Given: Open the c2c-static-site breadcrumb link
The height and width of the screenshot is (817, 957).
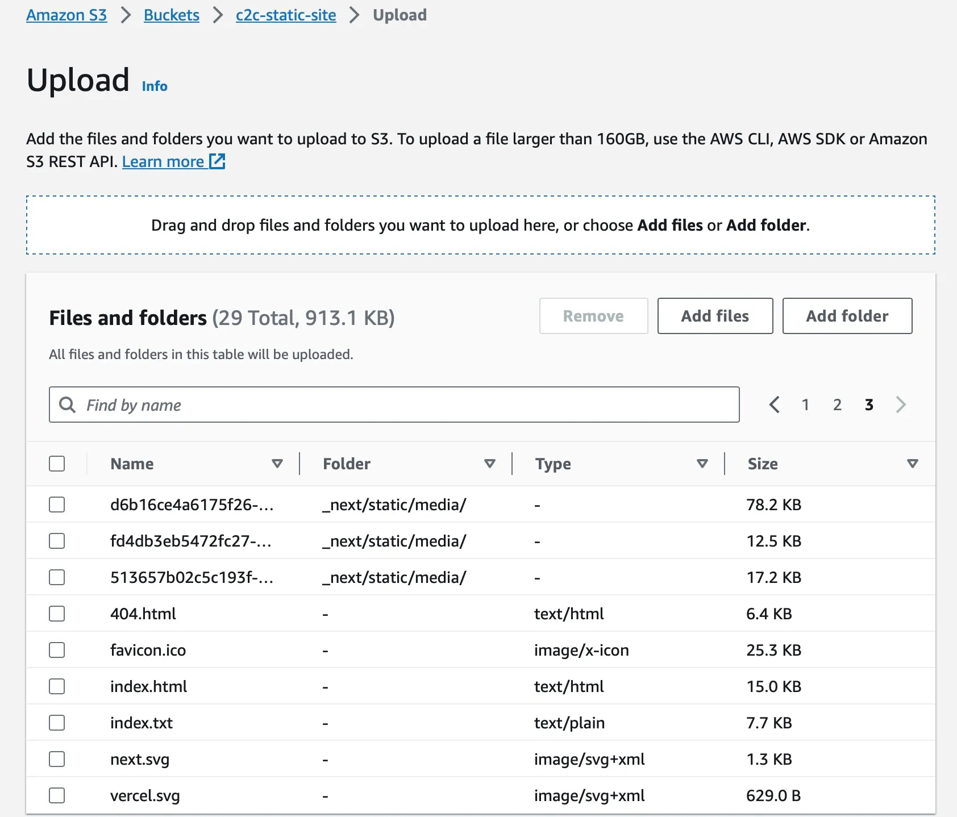Looking at the screenshot, I should coord(286,15).
